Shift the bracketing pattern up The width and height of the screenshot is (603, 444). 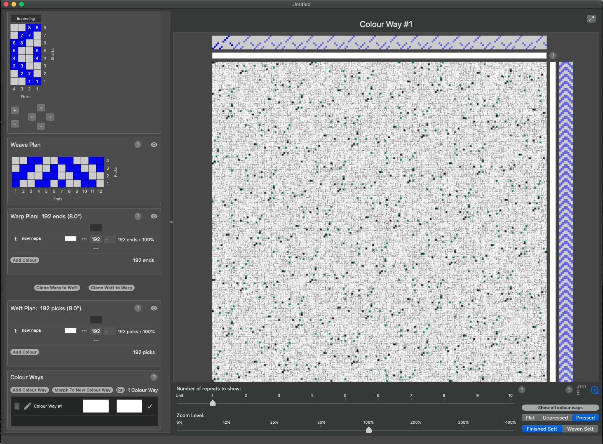point(41,108)
